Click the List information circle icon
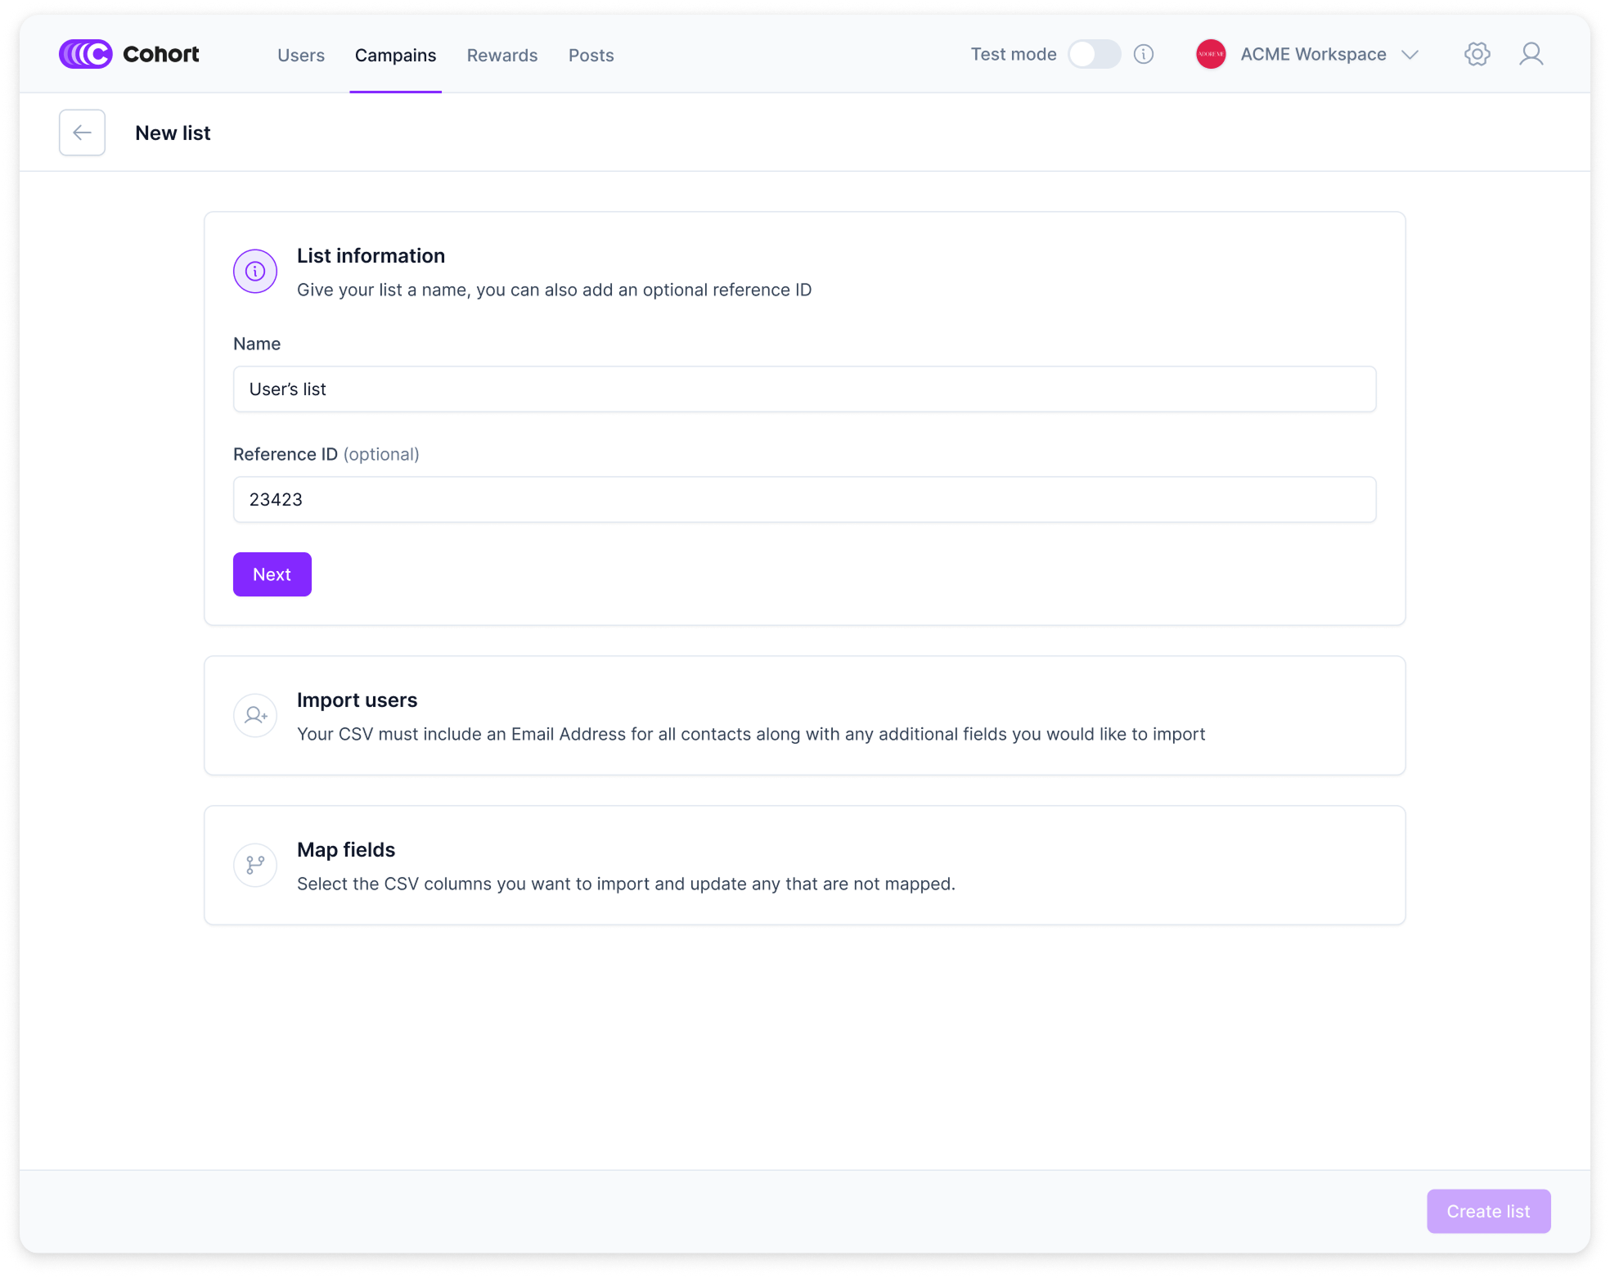 [255, 271]
